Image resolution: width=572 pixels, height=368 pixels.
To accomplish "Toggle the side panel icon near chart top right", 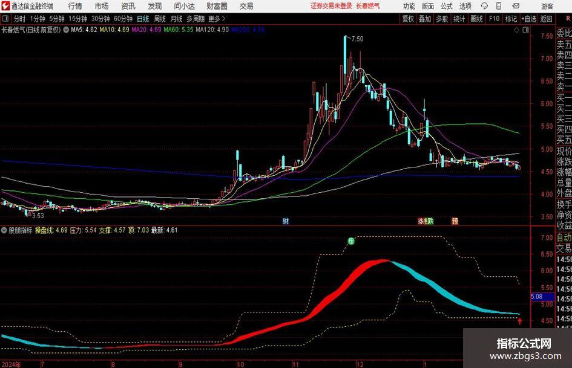I will [x=525, y=30].
